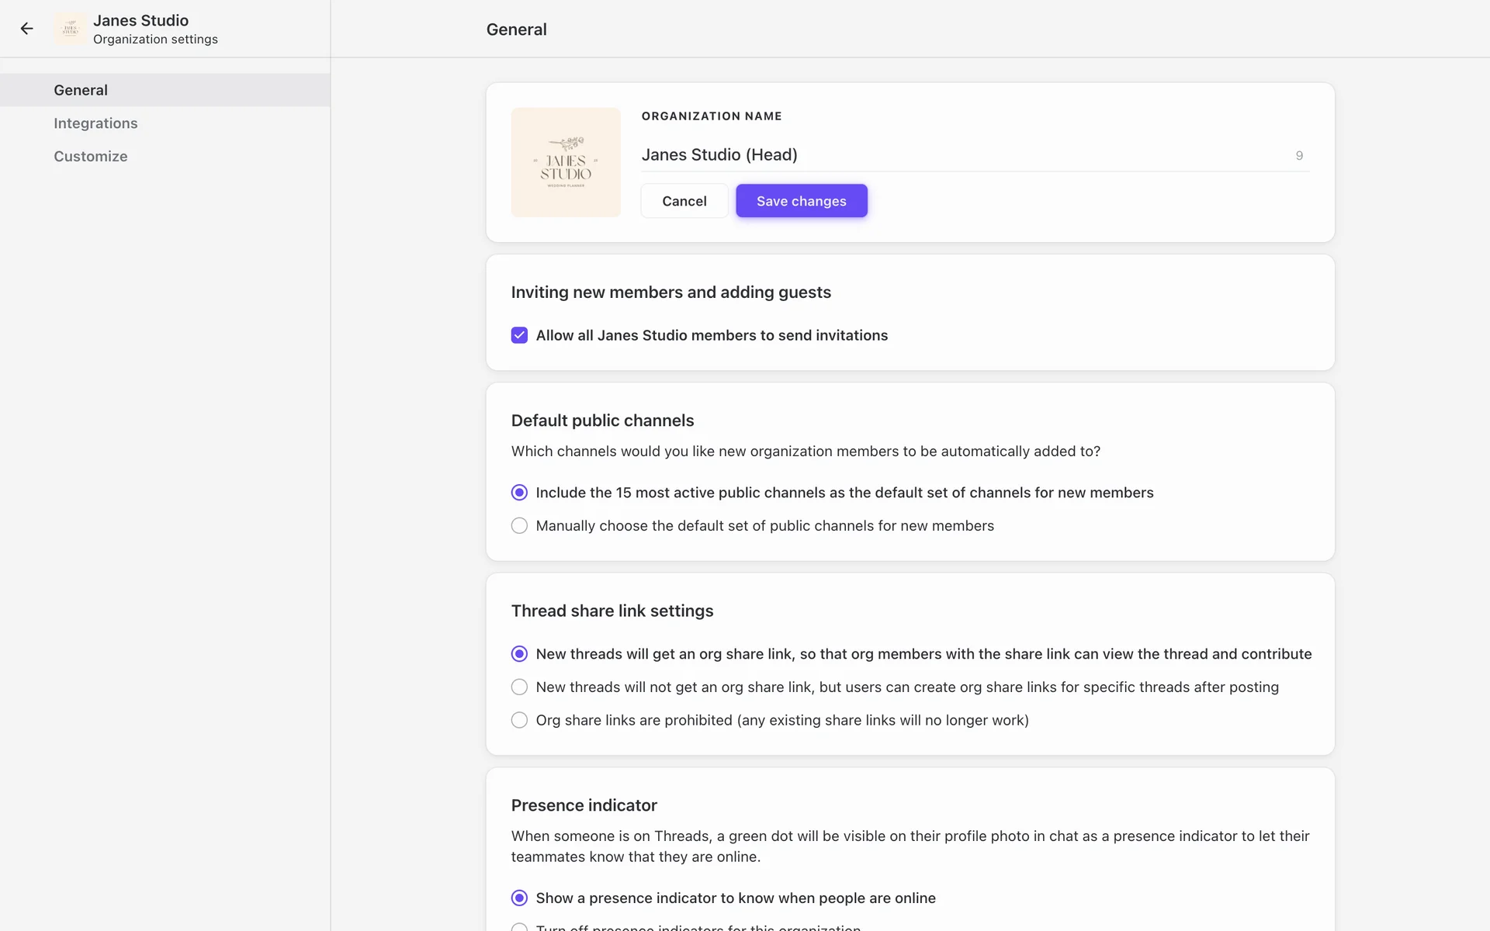The height and width of the screenshot is (931, 1490).
Task: Open the Customize settings section
Action: point(91,156)
